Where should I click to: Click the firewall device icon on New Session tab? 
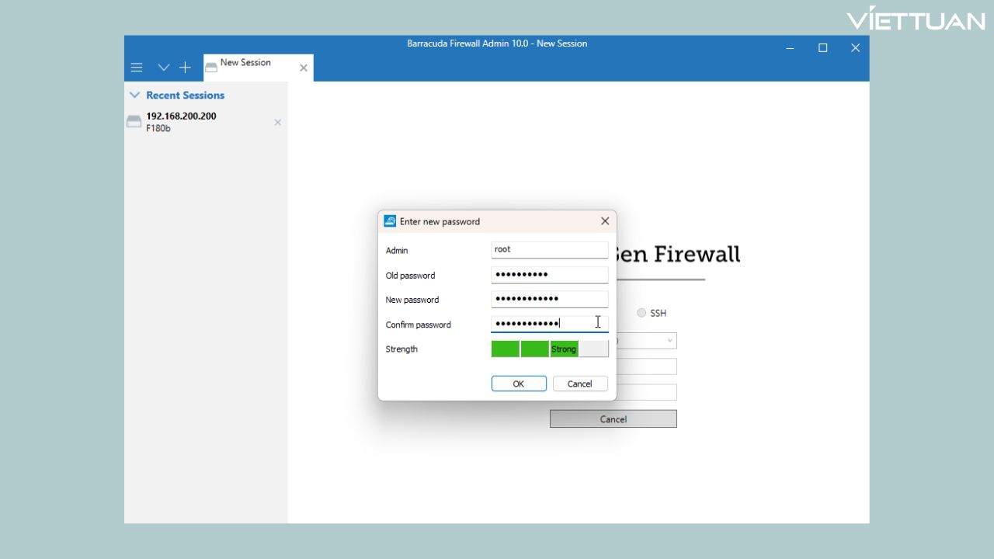pyautogui.click(x=210, y=67)
